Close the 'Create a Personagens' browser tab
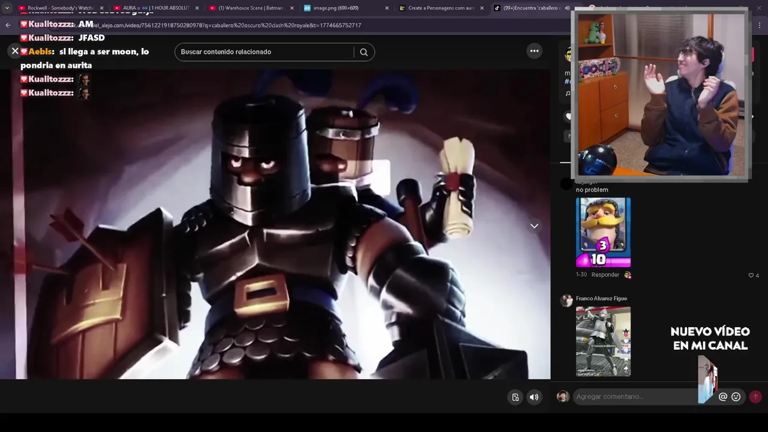Image resolution: width=768 pixels, height=432 pixels. 481,8
